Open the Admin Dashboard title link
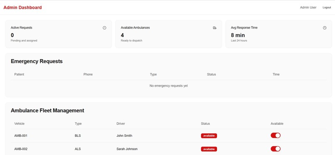Screen dimensions: 335x155 pos(22,7)
